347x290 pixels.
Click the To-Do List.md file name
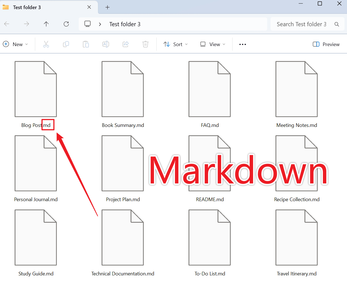coord(210,274)
